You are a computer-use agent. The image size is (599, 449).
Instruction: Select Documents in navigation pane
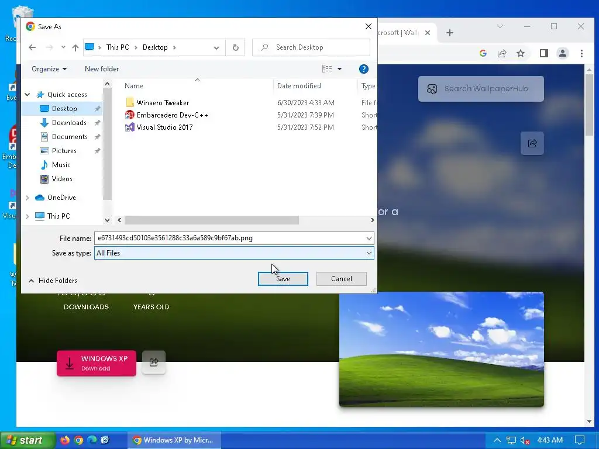tap(70, 137)
